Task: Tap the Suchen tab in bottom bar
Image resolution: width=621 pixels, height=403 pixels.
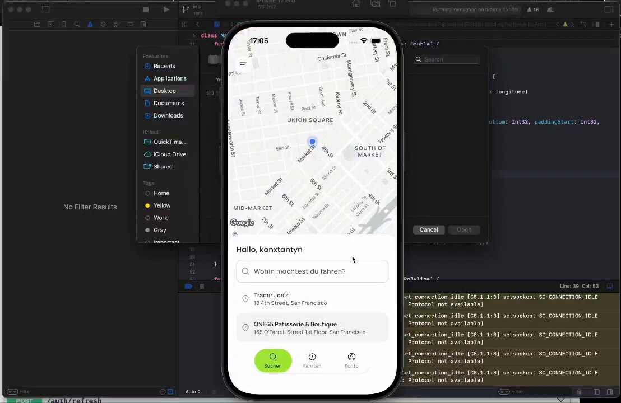Action: click(273, 360)
